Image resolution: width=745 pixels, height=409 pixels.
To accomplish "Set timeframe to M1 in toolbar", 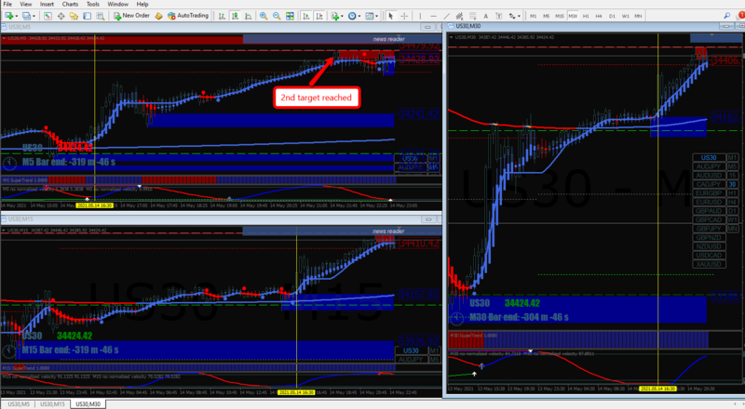I will point(533,16).
